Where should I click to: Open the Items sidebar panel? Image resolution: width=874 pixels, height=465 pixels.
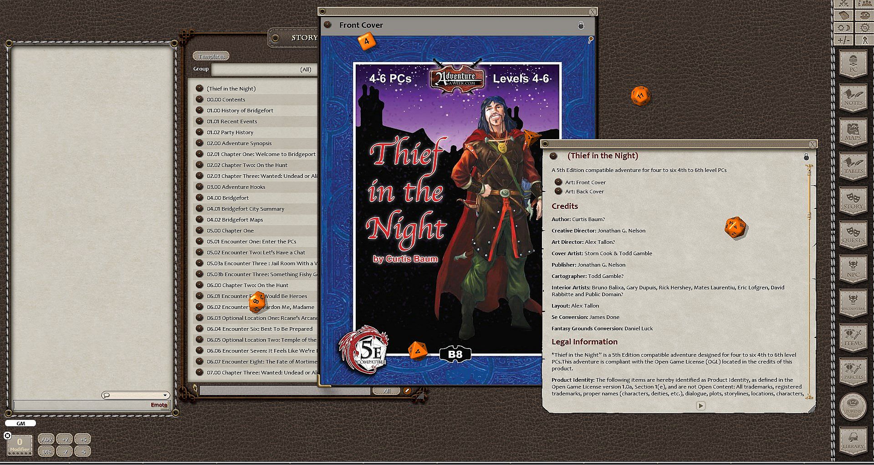[x=853, y=337]
